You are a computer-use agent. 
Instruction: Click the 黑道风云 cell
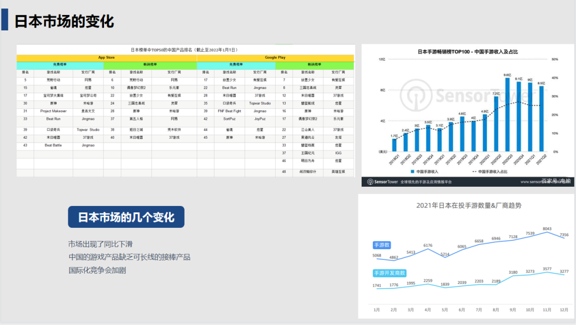click(x=308, y=138)
